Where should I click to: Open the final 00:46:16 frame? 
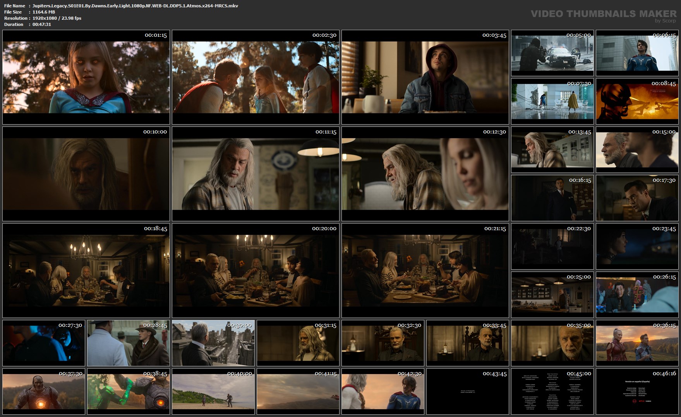(637, 391)
